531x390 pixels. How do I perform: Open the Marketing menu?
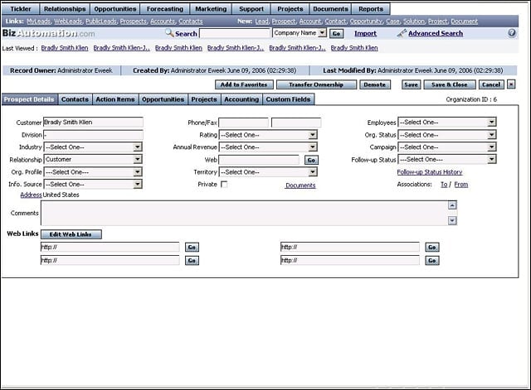(211, 9)
